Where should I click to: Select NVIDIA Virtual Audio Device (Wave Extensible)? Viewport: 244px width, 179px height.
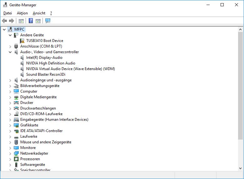click(71, 69)
